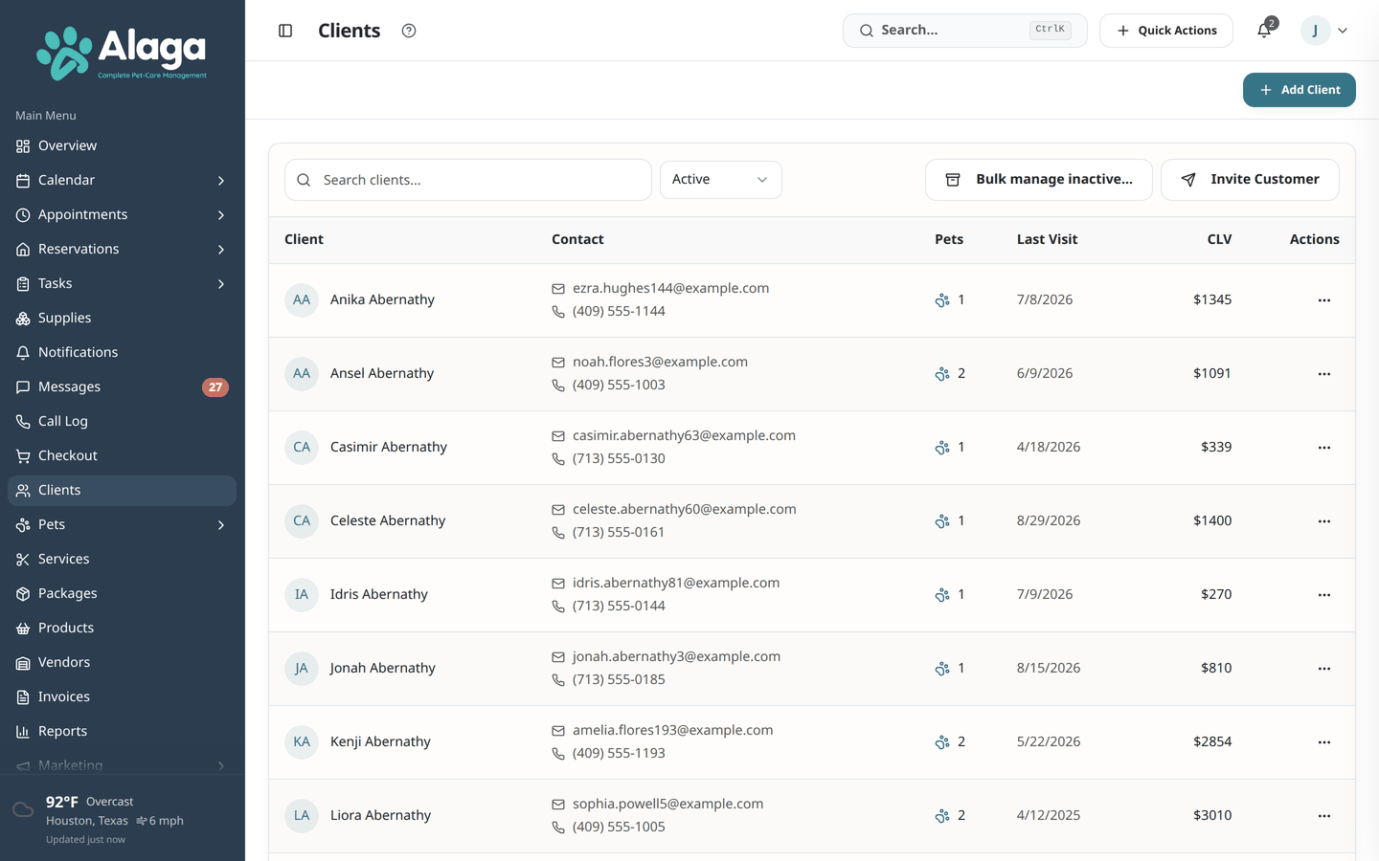Click email celeste.abernathy60@example.com

(685, 510)
